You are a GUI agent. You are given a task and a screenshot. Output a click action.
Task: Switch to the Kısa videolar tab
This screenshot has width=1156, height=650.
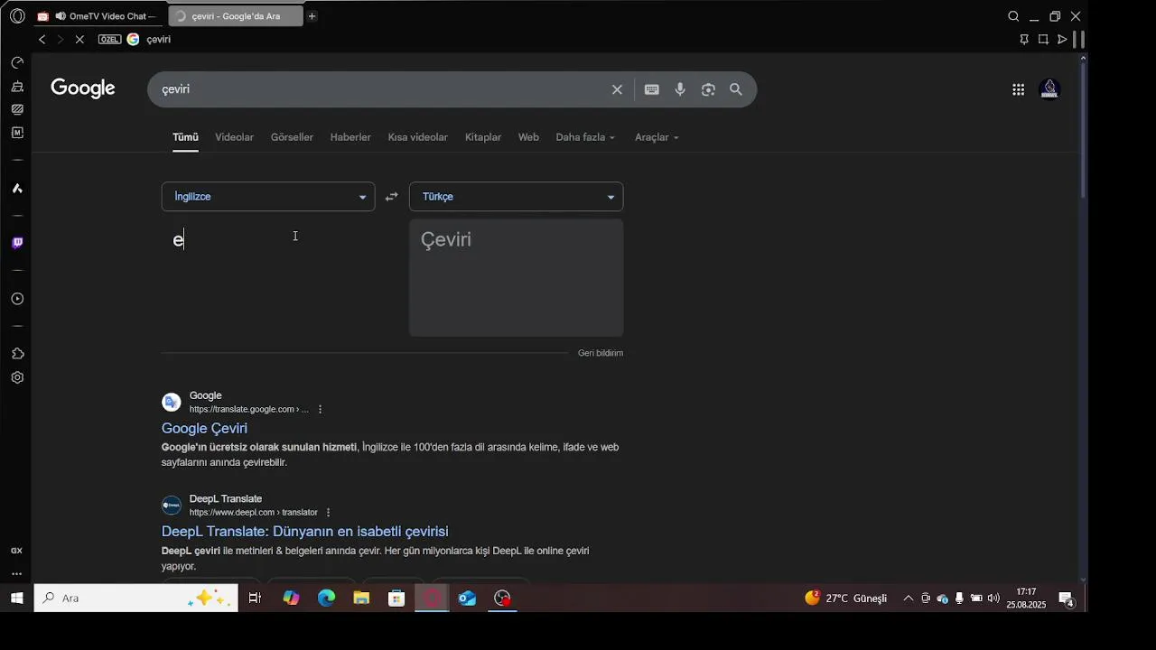(x=417, y=137)
